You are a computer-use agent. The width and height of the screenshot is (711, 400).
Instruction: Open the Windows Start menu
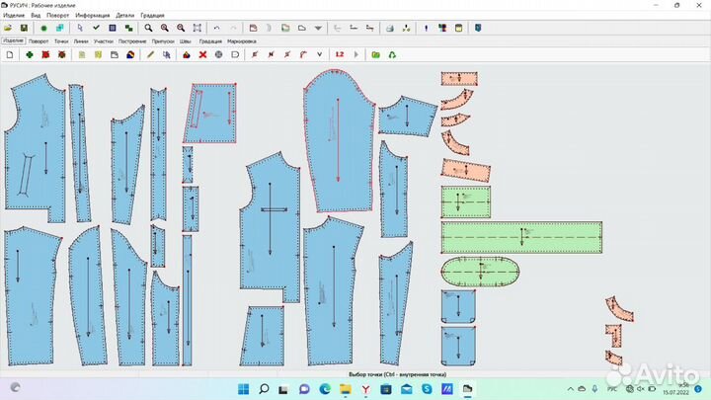point(244,389)
